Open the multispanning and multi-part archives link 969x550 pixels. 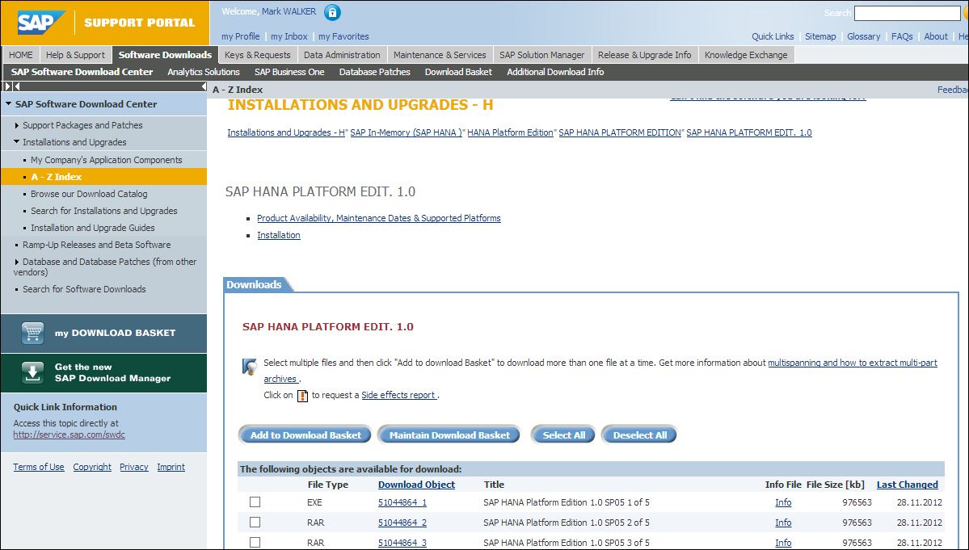pyautogui.click(x=852, y=363)
